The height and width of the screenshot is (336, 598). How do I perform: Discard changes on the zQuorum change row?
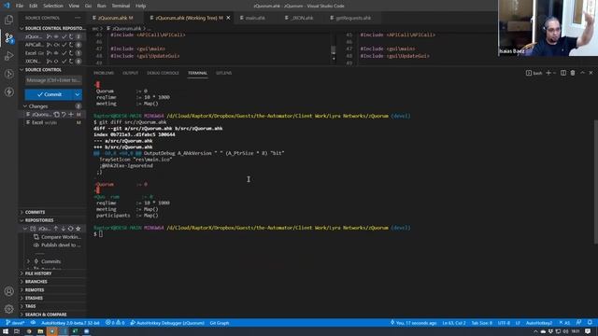64,114
